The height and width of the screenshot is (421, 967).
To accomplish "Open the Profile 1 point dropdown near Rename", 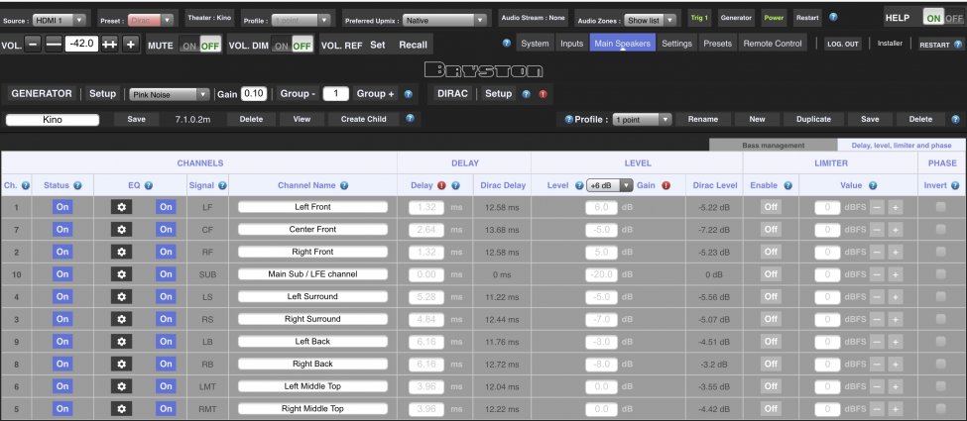I will pyautogui.click(x=642, y=120).
